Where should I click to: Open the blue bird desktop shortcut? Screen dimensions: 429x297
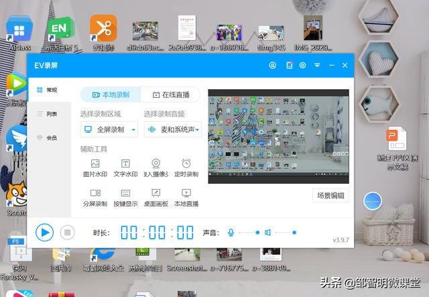[x=17, y=139]
